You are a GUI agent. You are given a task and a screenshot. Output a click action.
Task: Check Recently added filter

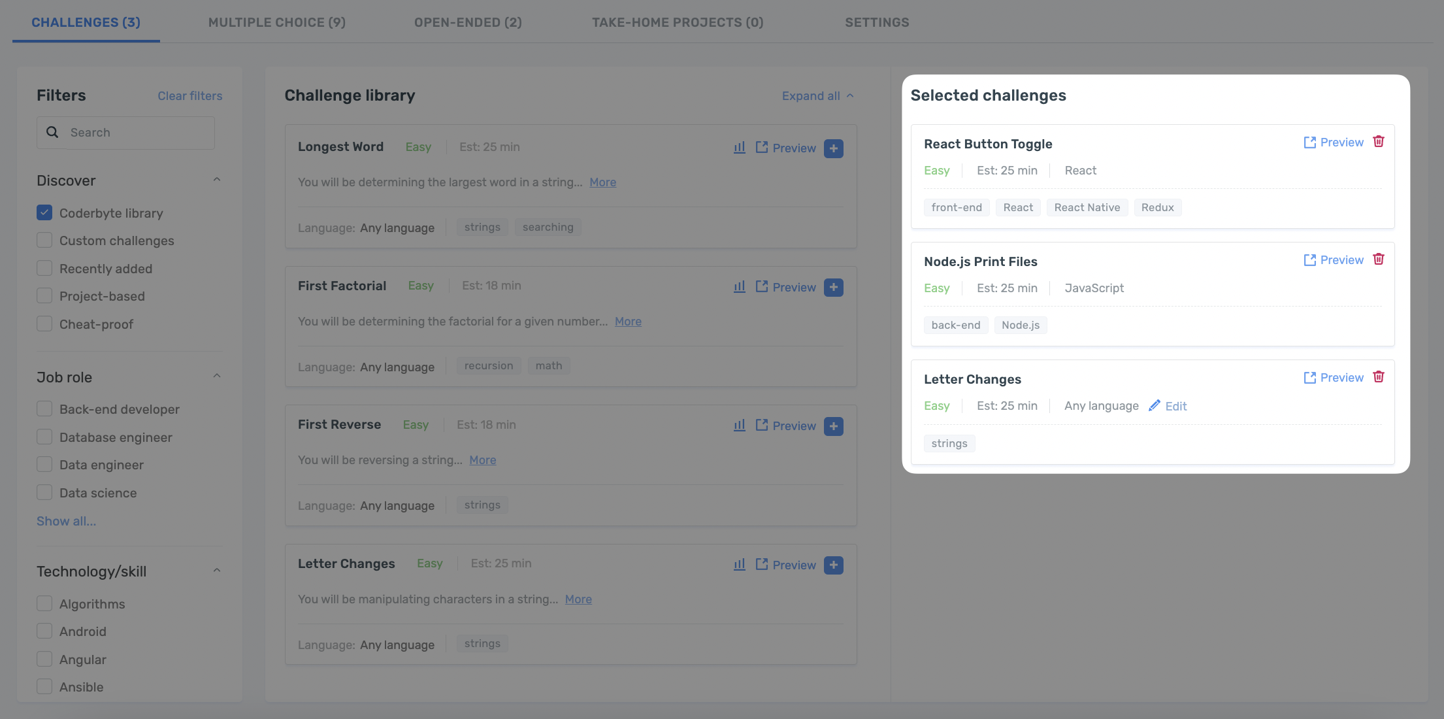[x=44, y=268]
